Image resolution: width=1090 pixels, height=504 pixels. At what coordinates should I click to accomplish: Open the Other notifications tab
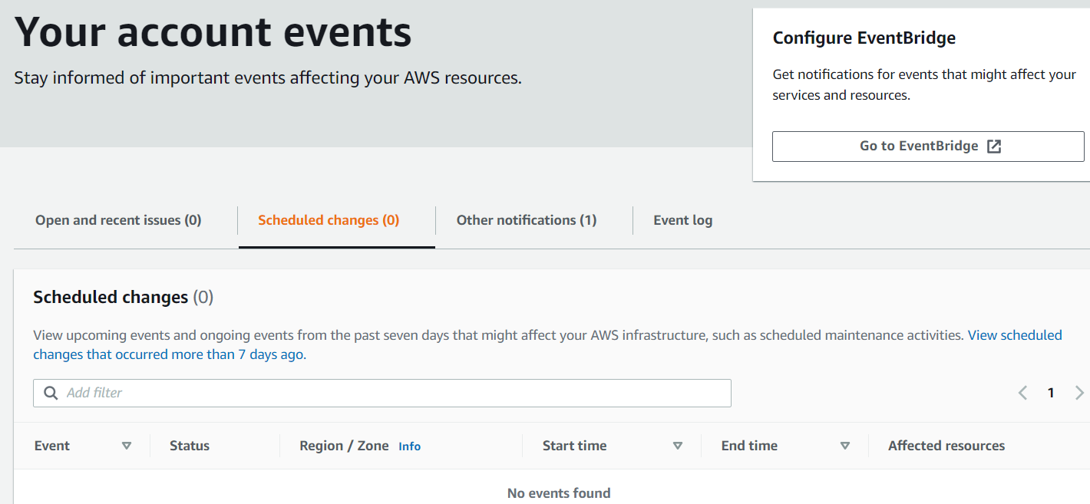pos(527,220)
